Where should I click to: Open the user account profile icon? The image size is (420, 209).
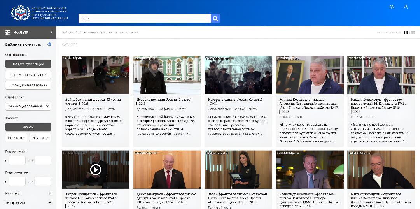tap(406, 7)
